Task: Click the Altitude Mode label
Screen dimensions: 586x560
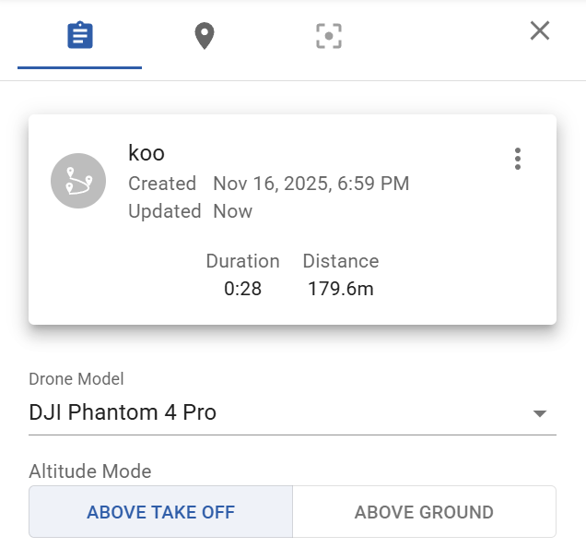Action: pyautogui.click(x=90, y=471)
